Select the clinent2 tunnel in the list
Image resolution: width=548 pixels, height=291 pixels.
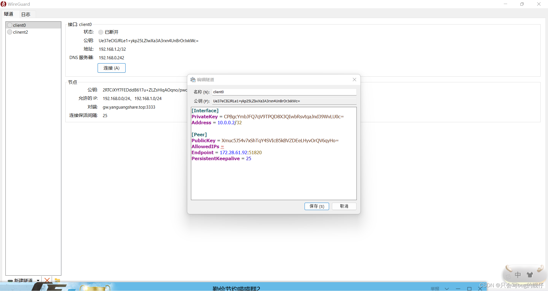click(33, 32)
